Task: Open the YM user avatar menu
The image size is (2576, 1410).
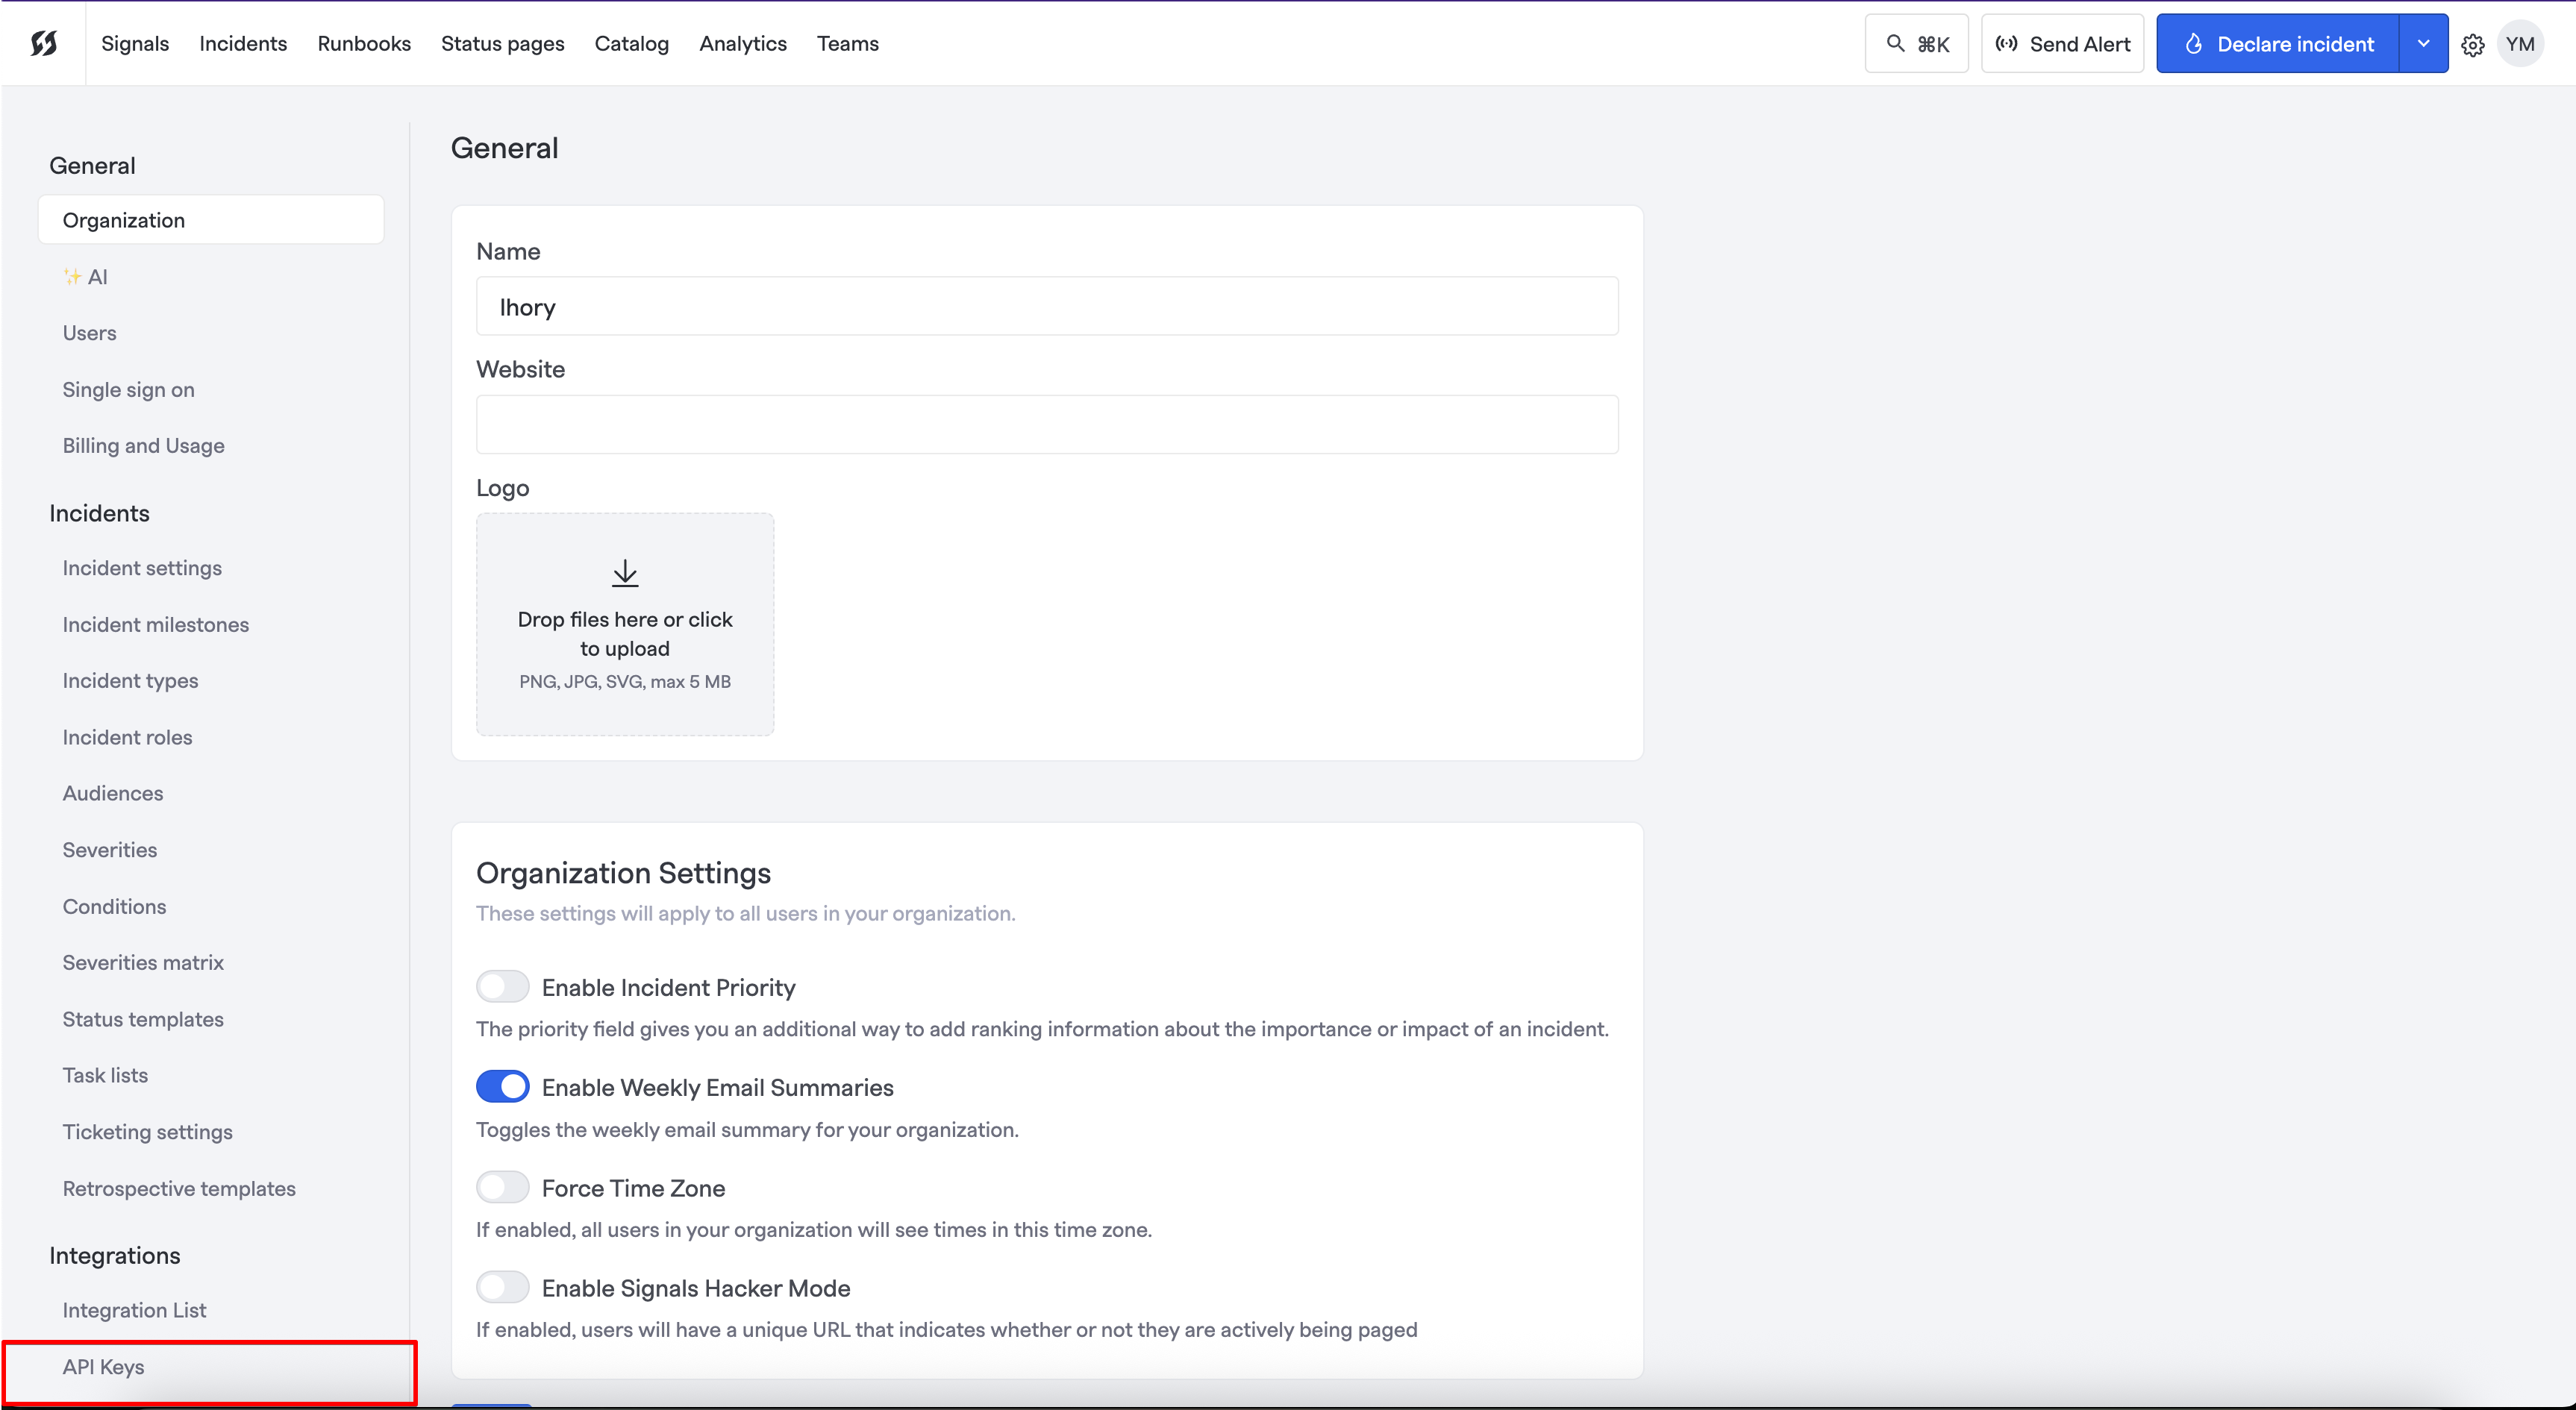Action: [2519, 44]
